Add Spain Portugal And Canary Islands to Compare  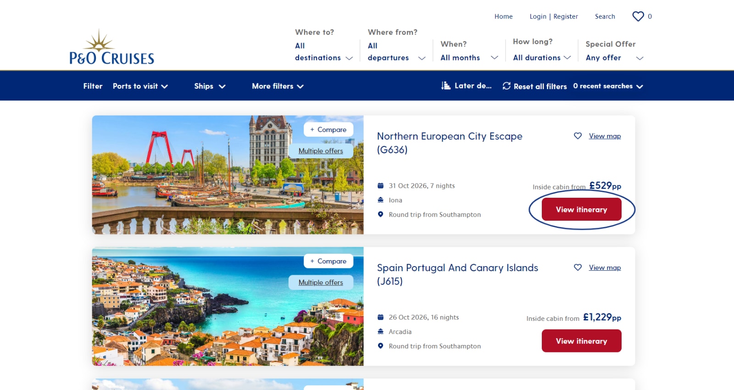328,261
